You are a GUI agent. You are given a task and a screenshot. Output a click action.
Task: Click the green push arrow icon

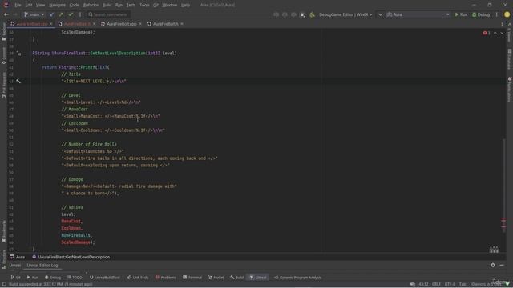point(61,14)
